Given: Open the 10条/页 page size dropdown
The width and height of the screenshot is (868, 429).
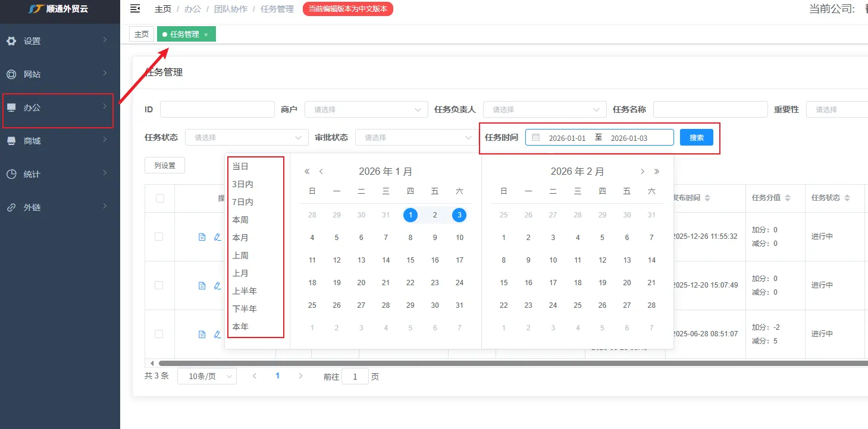Looking at the screenshot, I should [206, 377].
